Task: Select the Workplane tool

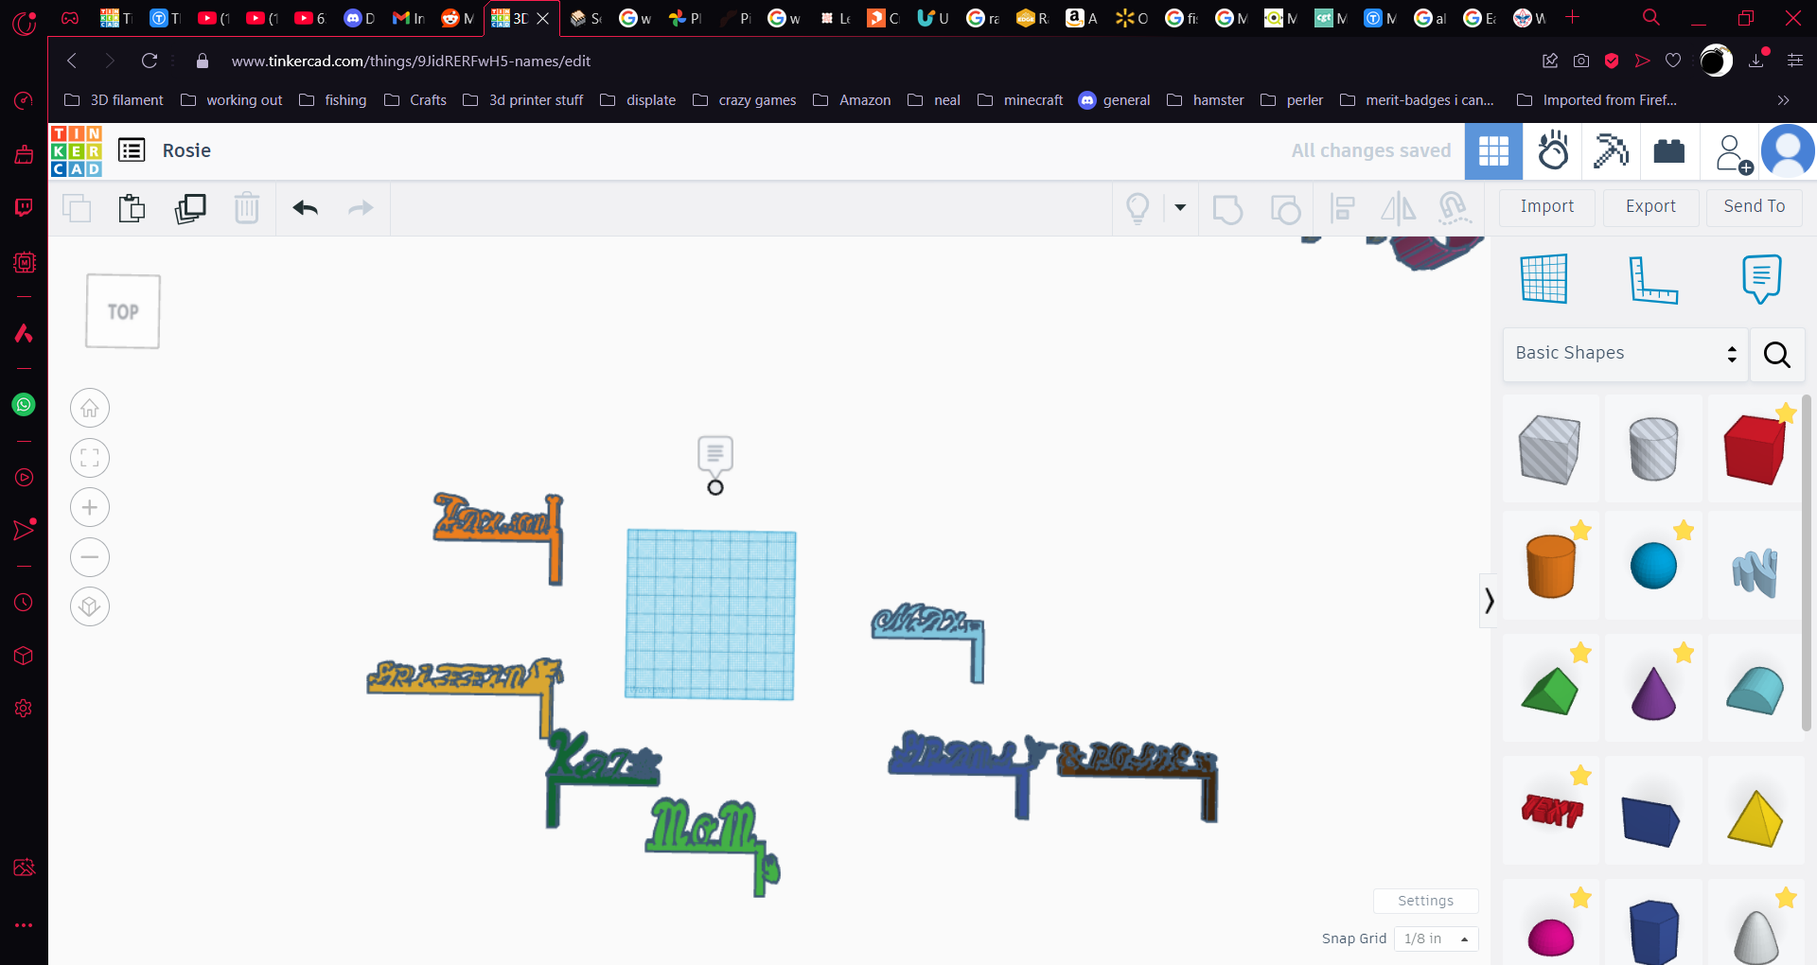Action: 1544,279
